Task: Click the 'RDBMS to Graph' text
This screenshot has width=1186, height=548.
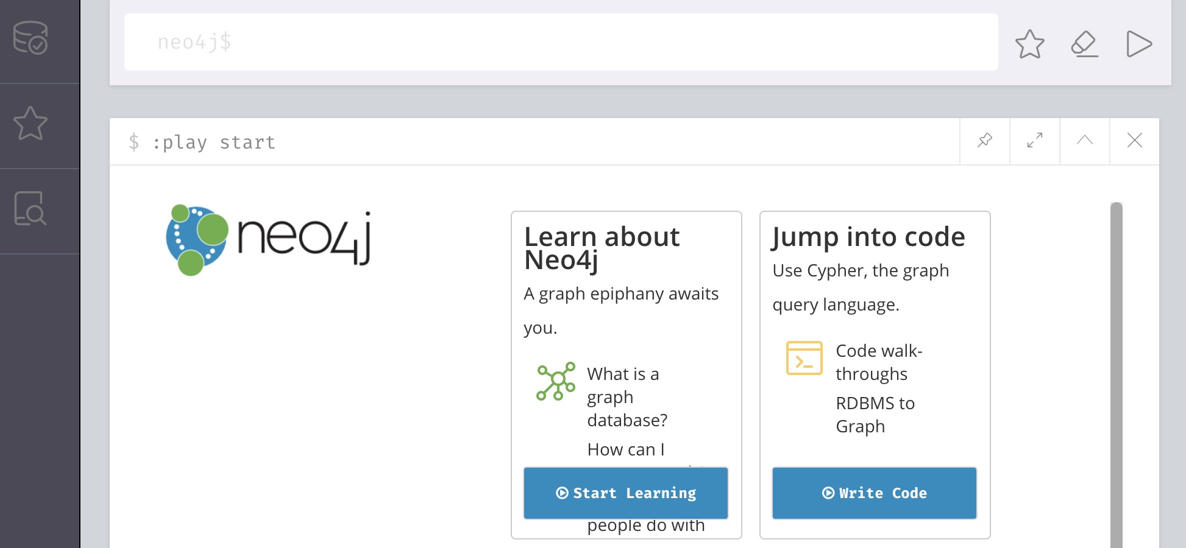Action: pos(875,415)
